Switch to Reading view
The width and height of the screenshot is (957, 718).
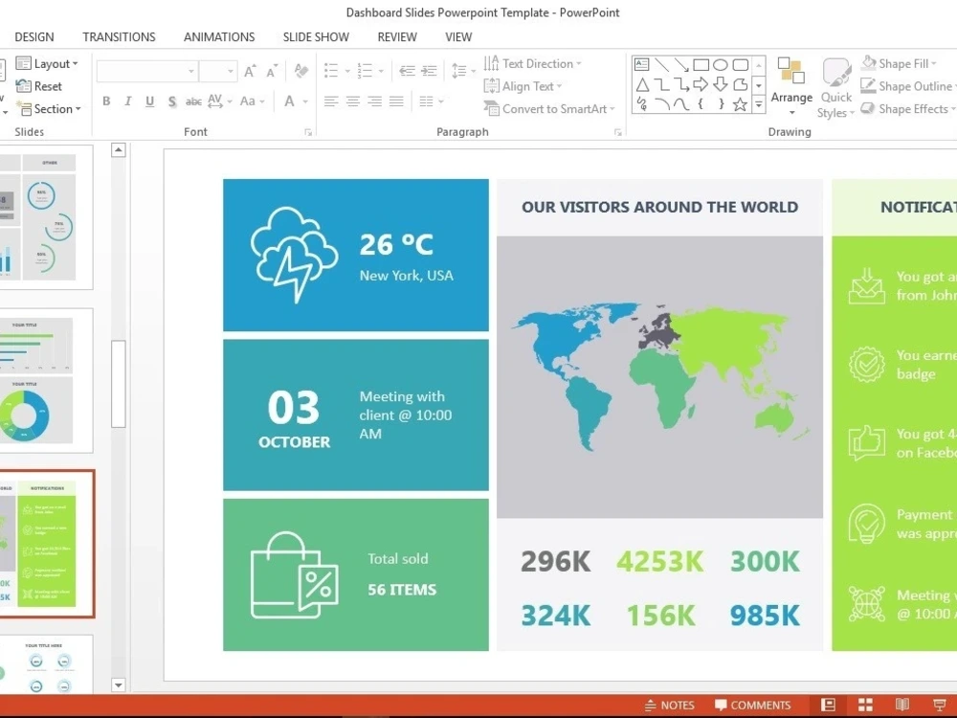click(902, 705)
